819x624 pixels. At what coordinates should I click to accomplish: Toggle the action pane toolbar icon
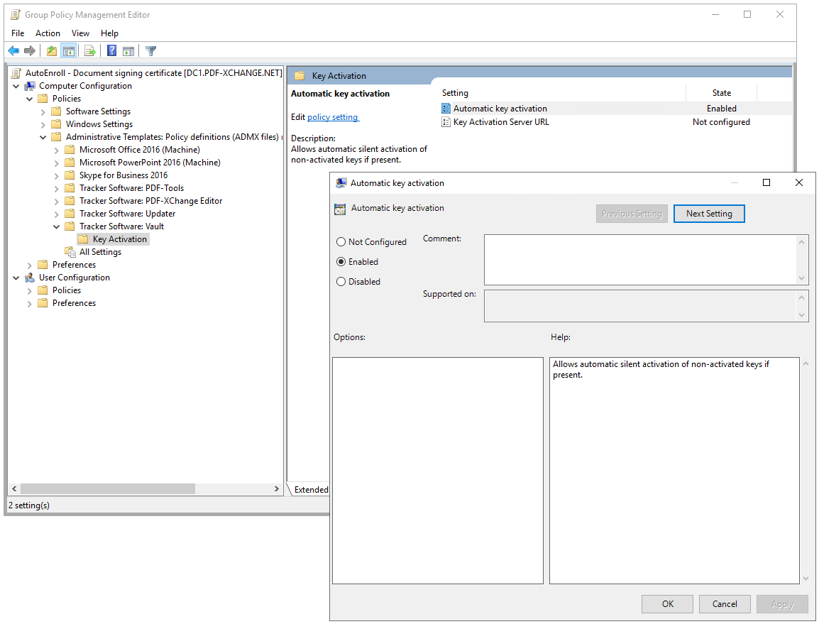pyautogui.click(x=130, y=50)
